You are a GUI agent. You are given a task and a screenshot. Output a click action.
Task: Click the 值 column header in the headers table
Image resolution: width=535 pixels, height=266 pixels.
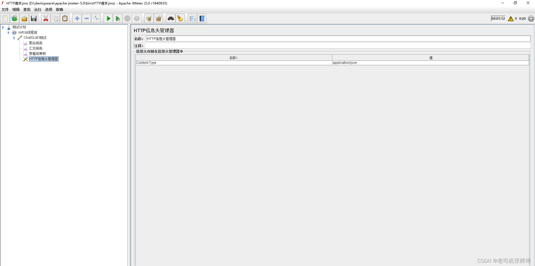431,58
